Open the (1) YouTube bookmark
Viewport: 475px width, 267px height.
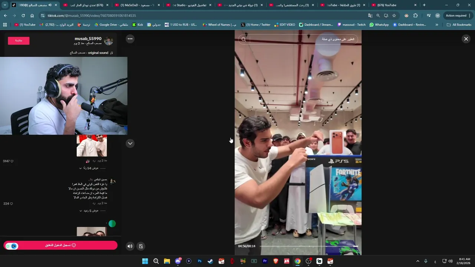tap(25, 25)
